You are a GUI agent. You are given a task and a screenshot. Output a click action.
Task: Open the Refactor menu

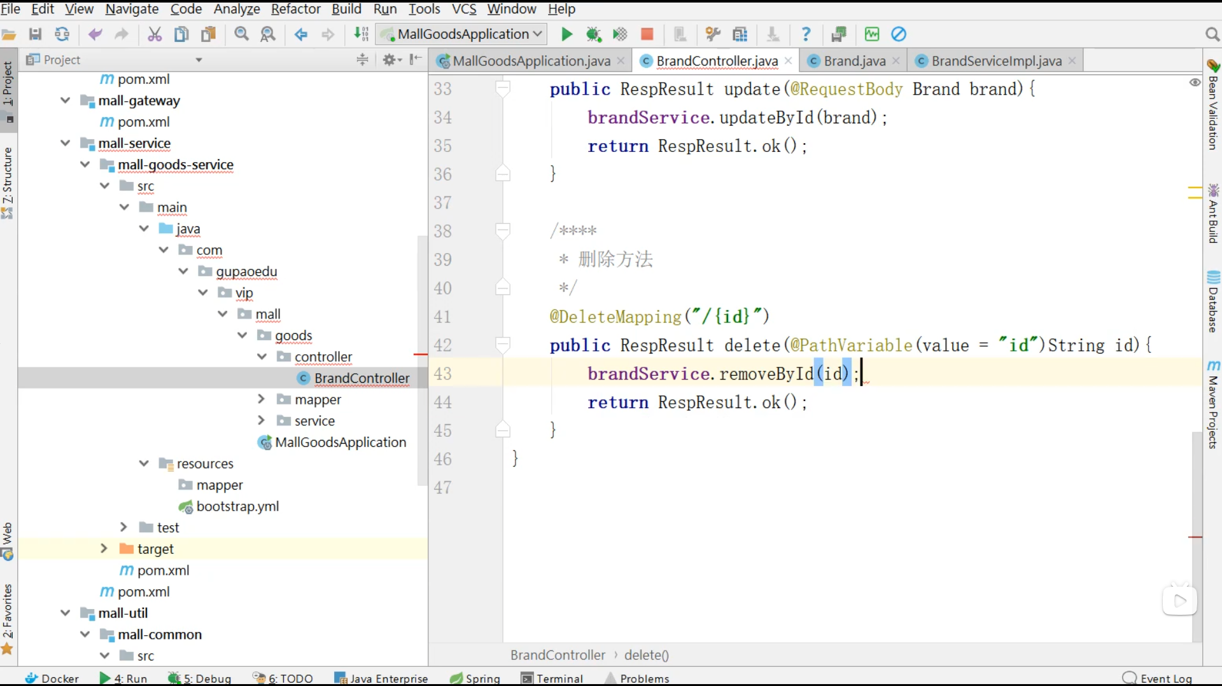coord(295,9)
